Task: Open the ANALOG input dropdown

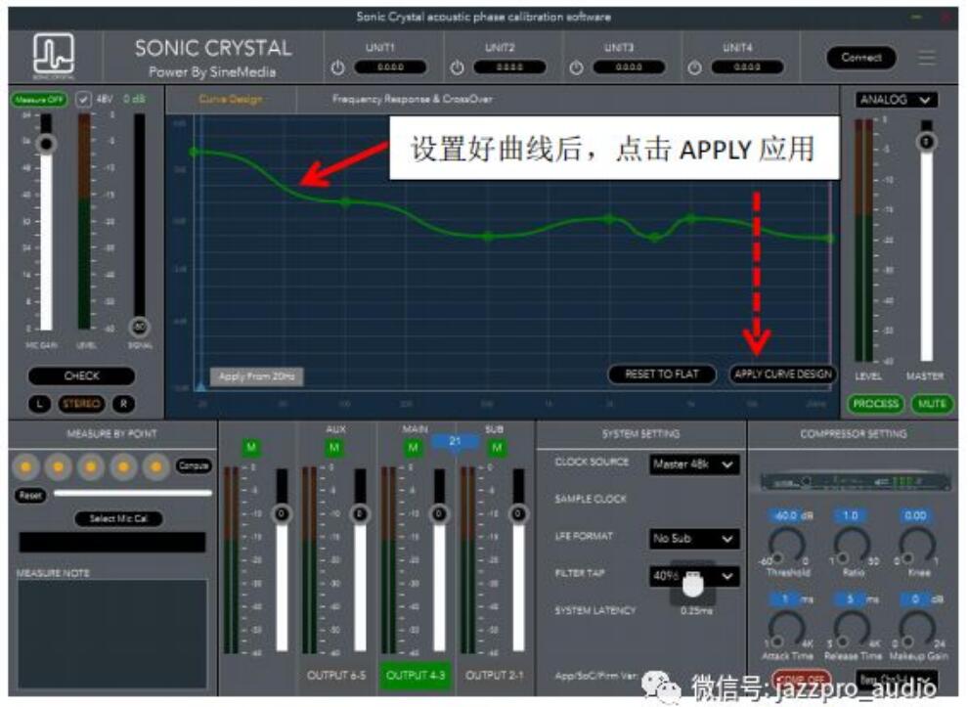Action: pos(896,100)
